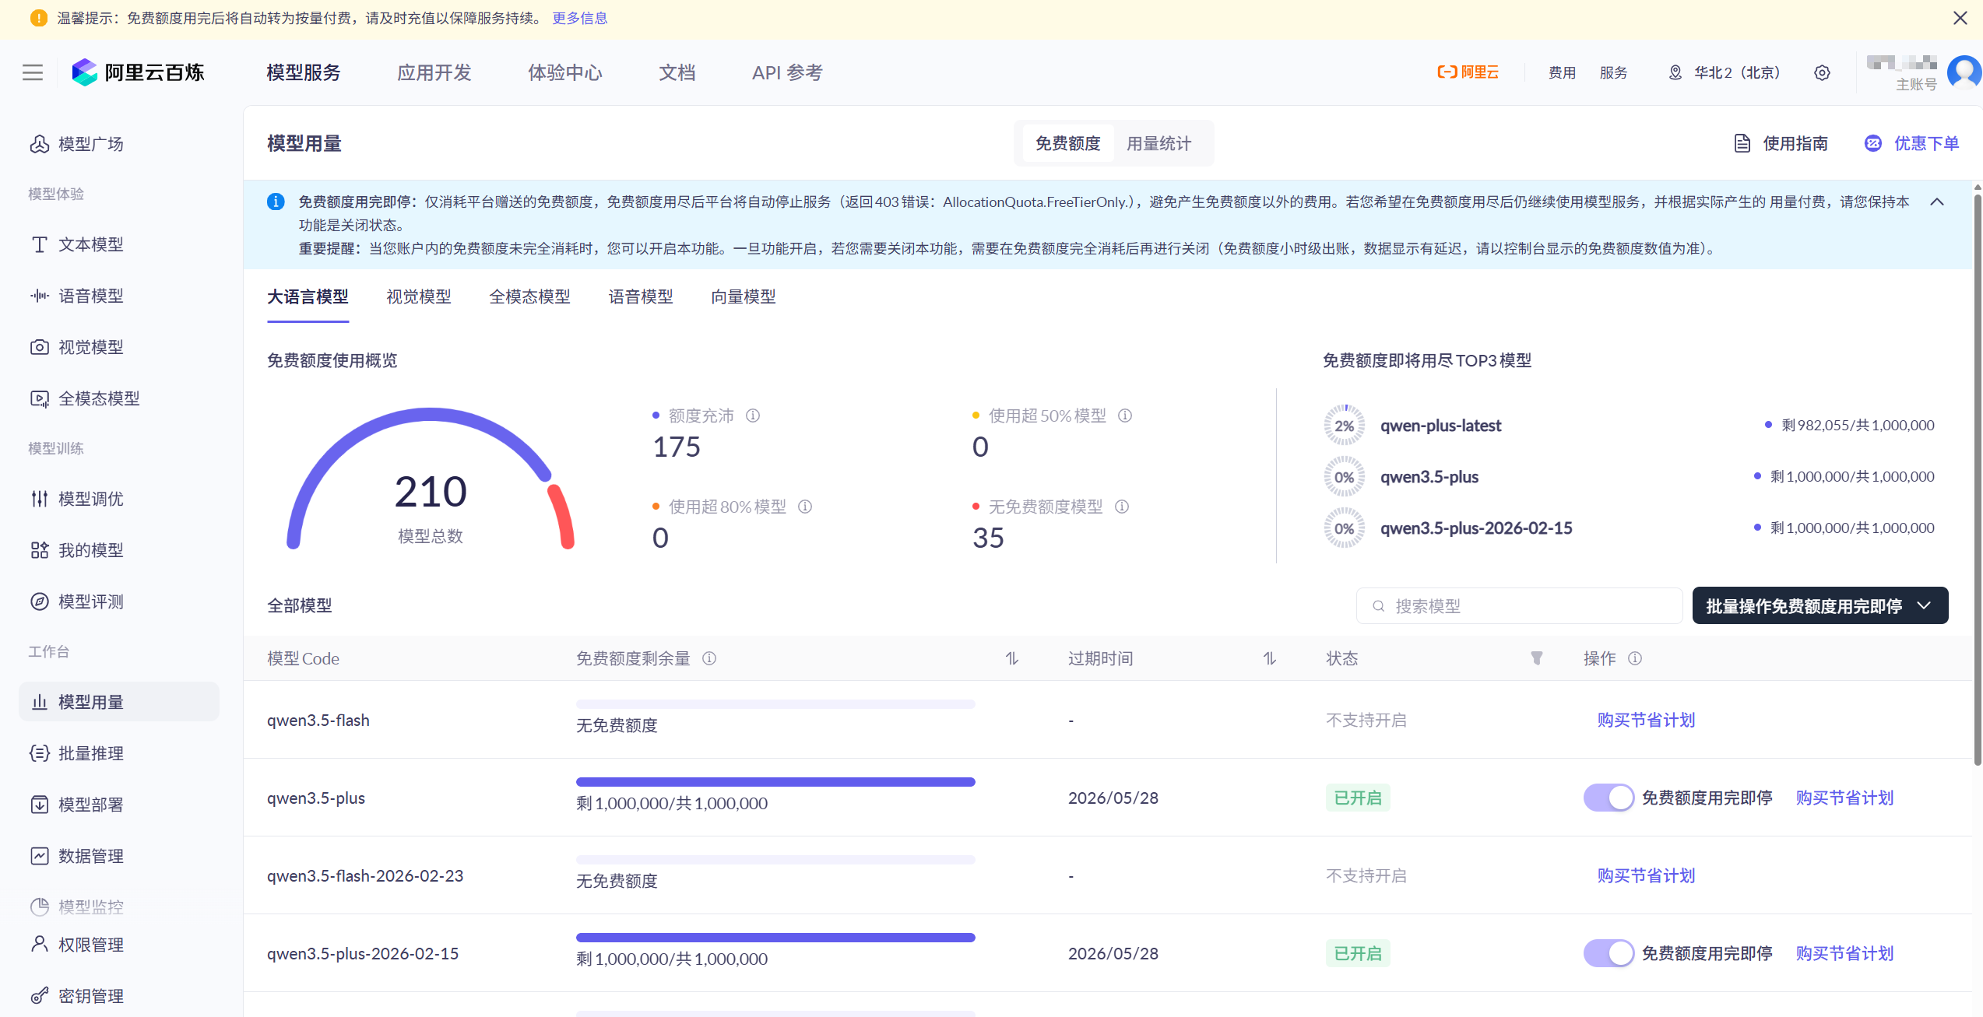Click 购买节省计划 for qwen3.5-plus row

pyautogui.click(x=1844, y=798)
